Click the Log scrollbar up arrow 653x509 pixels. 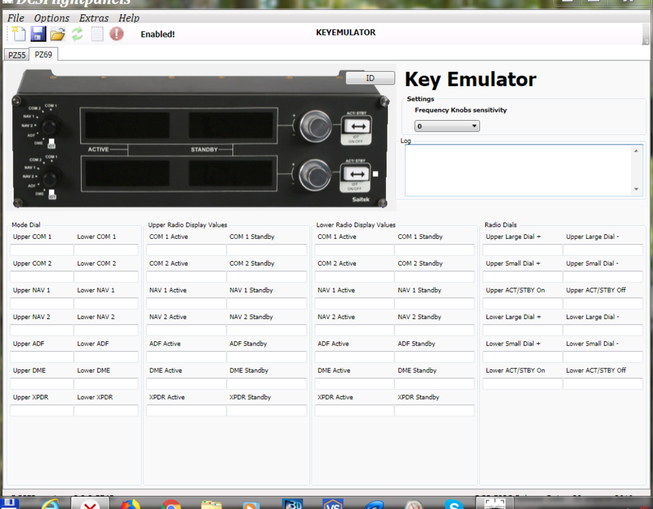pyautogui.click(x=636, y=151)
